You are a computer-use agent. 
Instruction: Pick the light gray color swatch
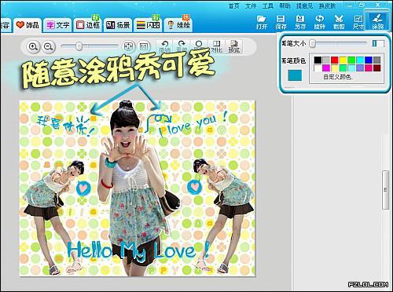coord(326,60)
